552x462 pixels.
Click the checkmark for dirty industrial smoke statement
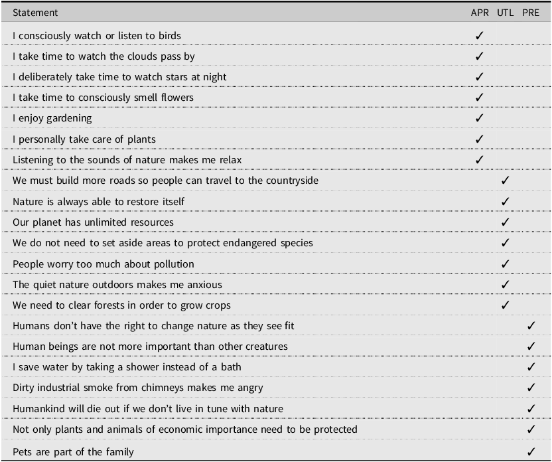pyautogui.click(x=531, y=388)
